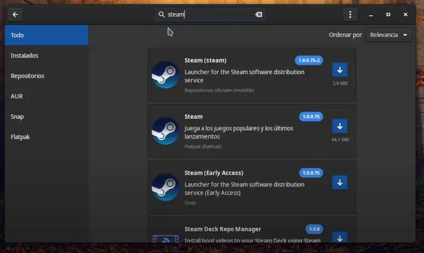Click the Steam (Early Access) logo

tap(165, 187)
